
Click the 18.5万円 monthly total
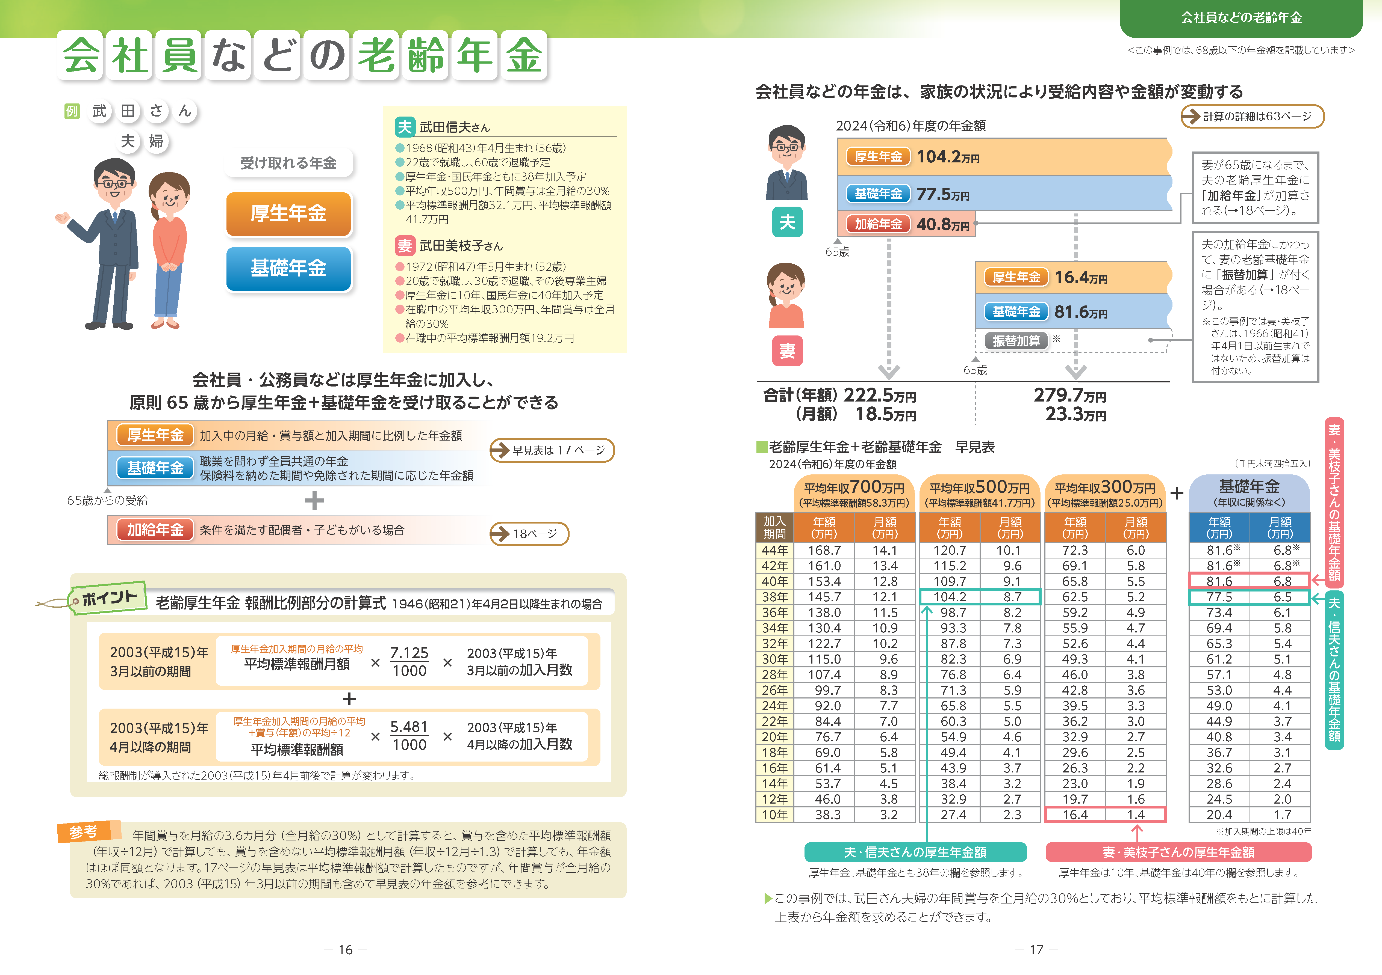tap(885, 414)
